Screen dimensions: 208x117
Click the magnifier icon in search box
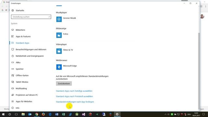pyautogui.click(x=49, y=17)
